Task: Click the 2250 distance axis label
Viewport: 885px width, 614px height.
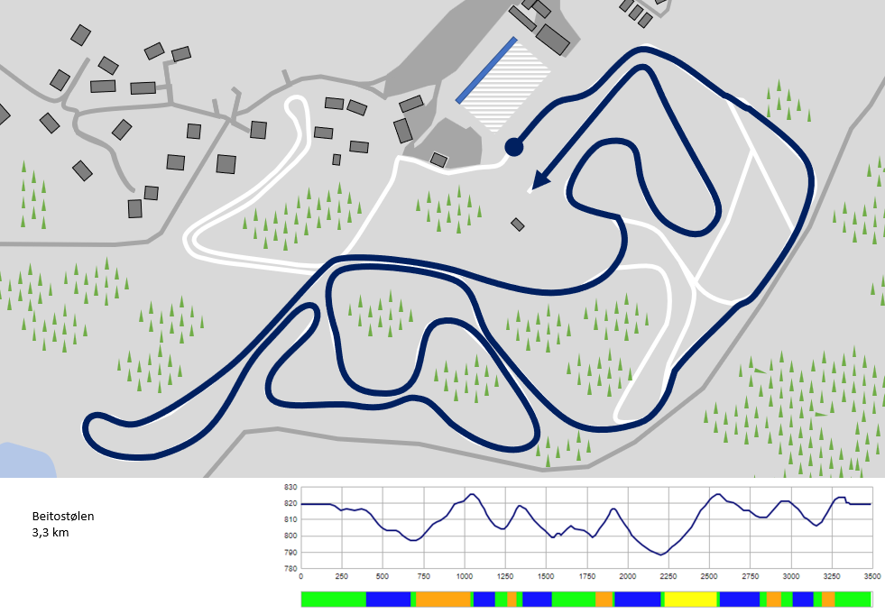Action: [x=668, y=576]
